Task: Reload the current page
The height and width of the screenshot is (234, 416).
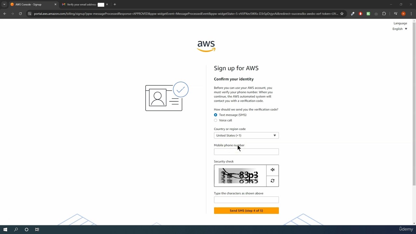Action: pyautogui.click(x=20, y=14)
